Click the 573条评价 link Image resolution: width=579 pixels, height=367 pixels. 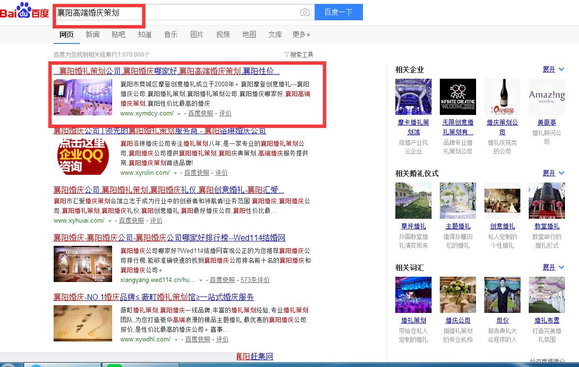(255, 280)
